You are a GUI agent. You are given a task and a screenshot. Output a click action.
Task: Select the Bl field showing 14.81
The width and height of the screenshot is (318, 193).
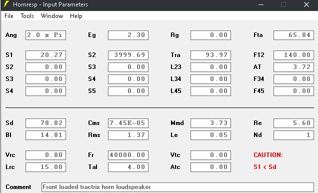pyautogui.click(x=45, y=135)
